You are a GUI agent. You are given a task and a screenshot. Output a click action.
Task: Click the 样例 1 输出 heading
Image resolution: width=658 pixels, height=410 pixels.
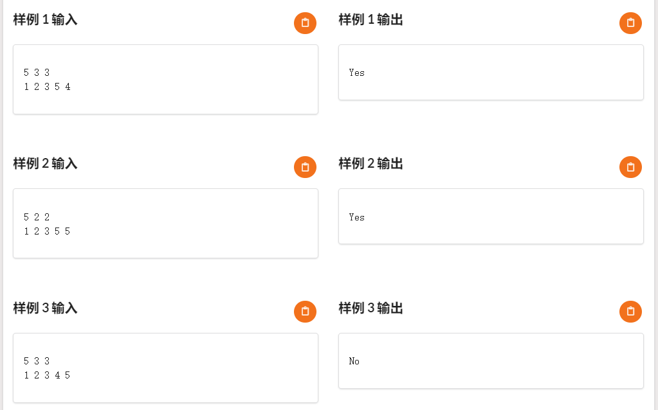(370, 20)
